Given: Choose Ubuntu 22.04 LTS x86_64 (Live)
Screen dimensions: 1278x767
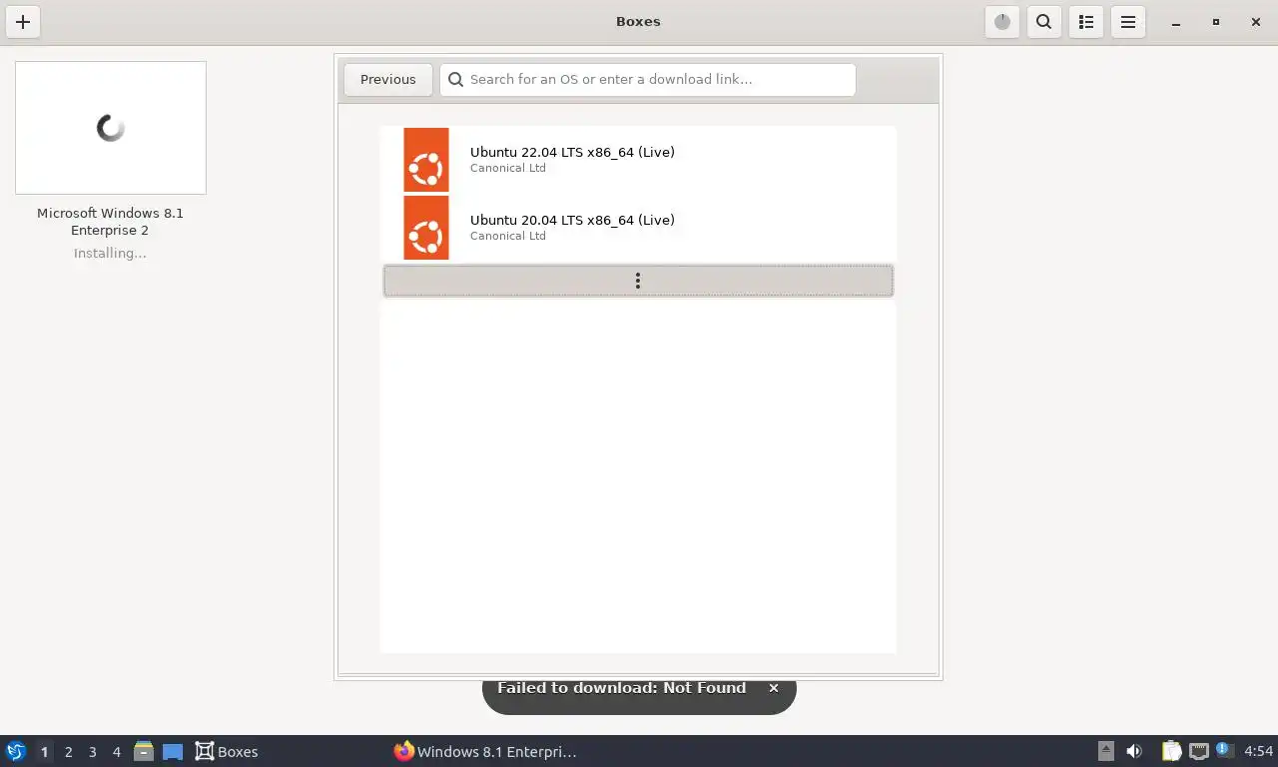Looking at the screenshot, I should (x=638, y=160).
